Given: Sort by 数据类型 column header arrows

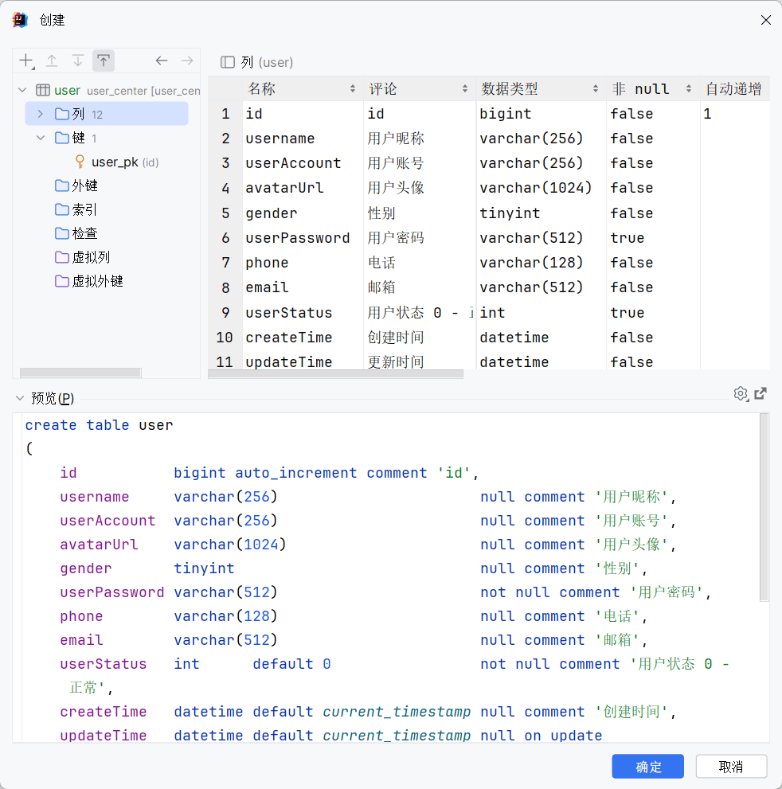Looking at the screenshot, I should [x=596, y=89].
